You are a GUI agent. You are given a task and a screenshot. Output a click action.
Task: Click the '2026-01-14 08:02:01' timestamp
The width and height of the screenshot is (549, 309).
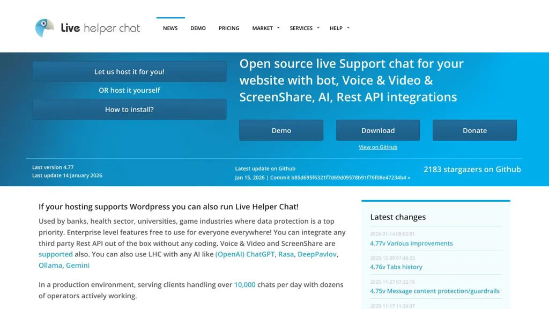pyautogui.click(x=392, y=234)
